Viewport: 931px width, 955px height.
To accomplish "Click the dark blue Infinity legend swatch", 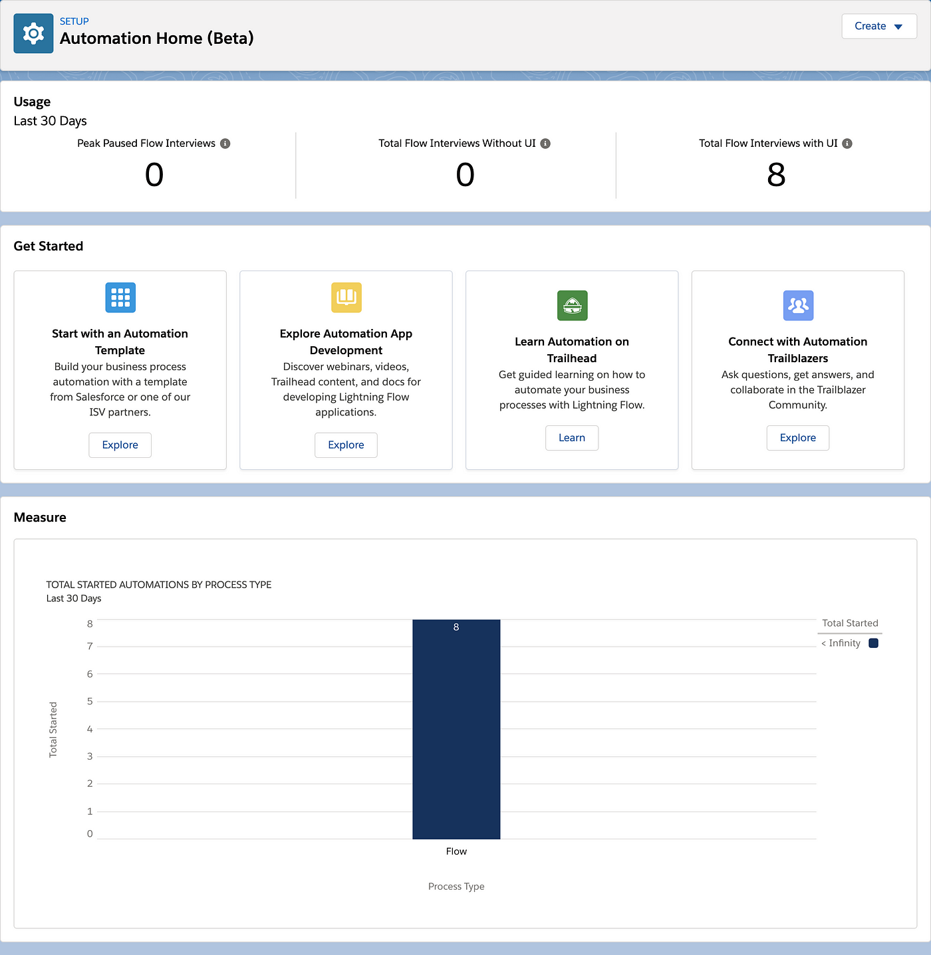I will pos(874,643).
